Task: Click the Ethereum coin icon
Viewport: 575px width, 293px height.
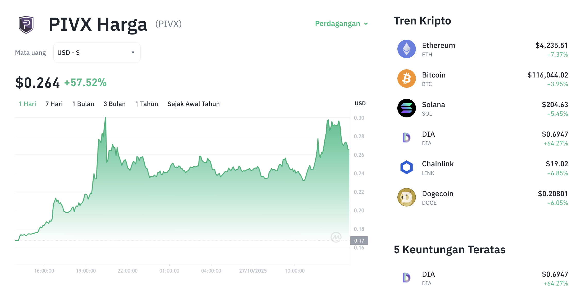Action: point(406,49)
